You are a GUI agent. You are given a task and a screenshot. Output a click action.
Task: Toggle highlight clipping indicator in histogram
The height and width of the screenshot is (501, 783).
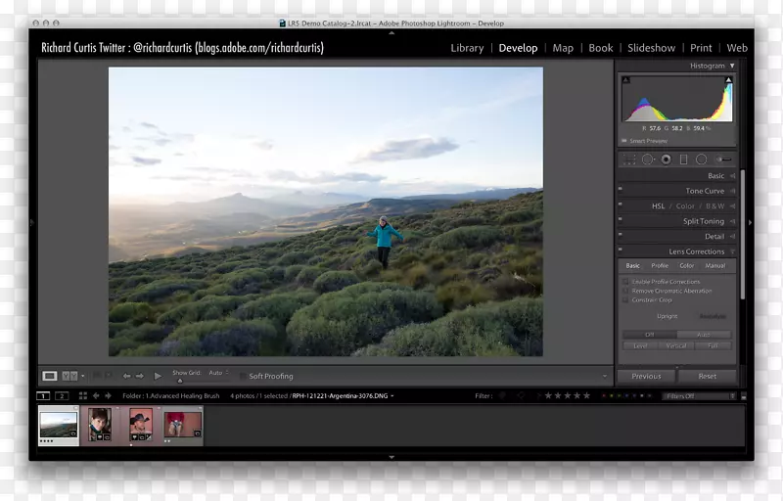(x=728, y=80)
